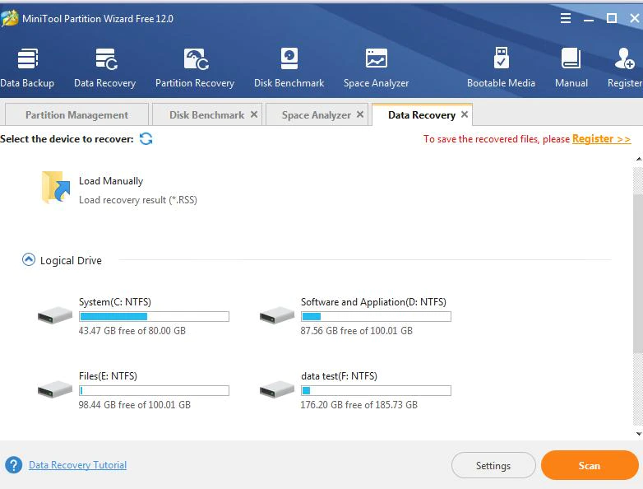Create Bootable Media
643x489 pixels.
coord(501,68)
